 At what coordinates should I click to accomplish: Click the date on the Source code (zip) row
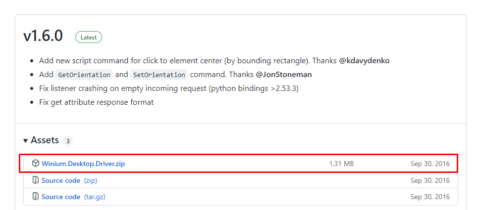coord(430,180)
